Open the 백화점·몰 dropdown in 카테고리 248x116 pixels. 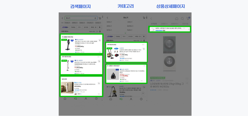tap(138, 36)
